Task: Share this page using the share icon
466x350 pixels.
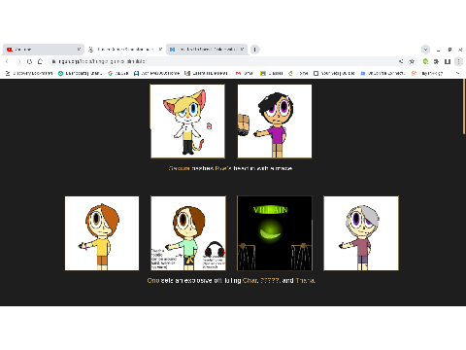Action: (x=401, y=61)
